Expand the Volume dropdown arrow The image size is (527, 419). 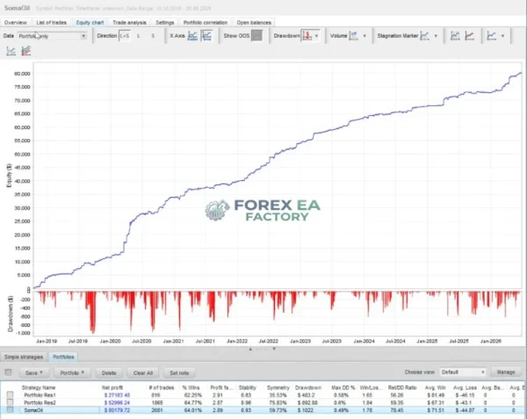pyautogui.click(x=365, y=36)
